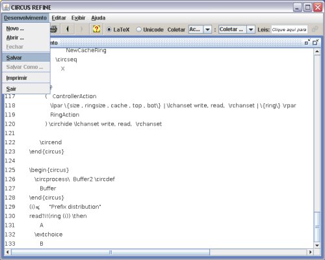Click 'NewCacheRing' text at top of editor
The height and width of the screenshot is (260, 325).
86,50
